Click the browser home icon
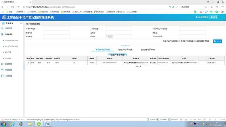Screen dimensions: 226x127 tap(18, 7)
